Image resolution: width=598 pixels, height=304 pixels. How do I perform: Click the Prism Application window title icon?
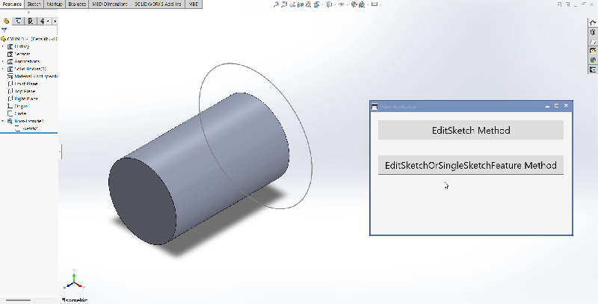(374, 107)
